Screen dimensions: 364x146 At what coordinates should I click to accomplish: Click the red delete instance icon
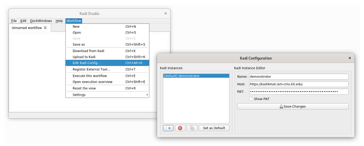coord(180,128)
